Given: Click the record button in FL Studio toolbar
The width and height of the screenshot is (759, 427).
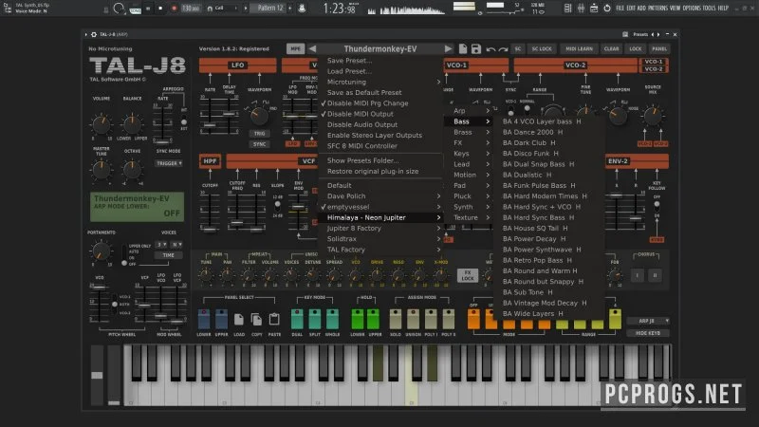Looking at the screenshot, I should (174, 9).
